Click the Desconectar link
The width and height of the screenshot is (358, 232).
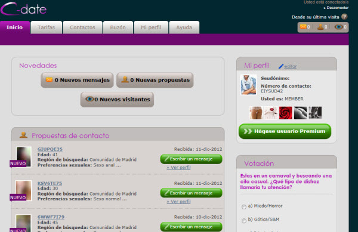[x=337, y=8]
